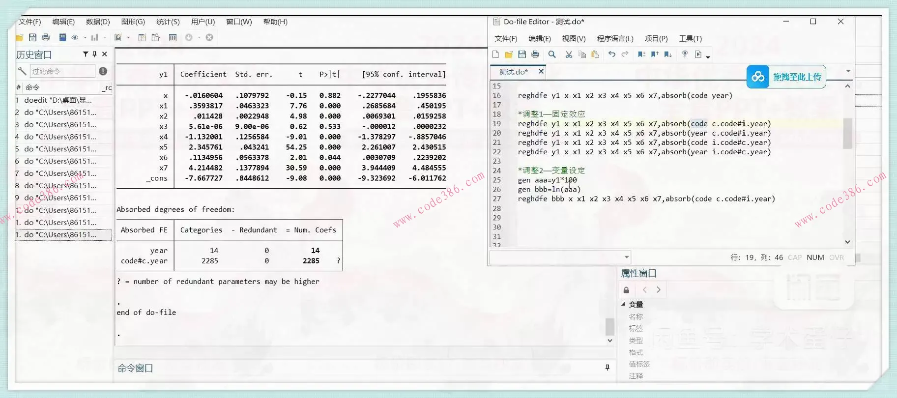Click the 过滤命令 filter input field
897x398 pixels.
coord(62,71)
